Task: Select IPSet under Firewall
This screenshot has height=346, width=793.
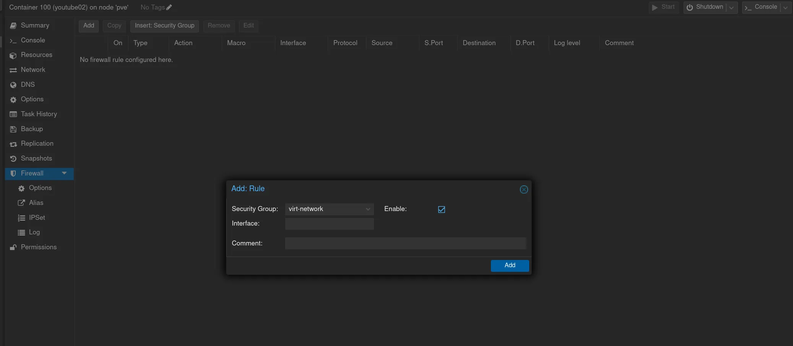Action: tap(37, 218)
